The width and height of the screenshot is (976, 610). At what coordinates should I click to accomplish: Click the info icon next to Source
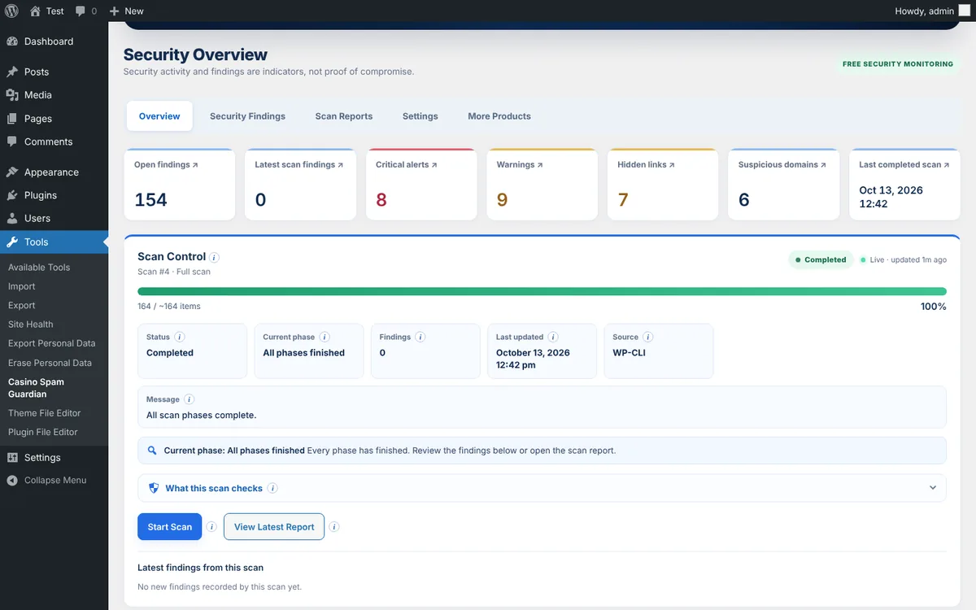click(x=648, y=337)
